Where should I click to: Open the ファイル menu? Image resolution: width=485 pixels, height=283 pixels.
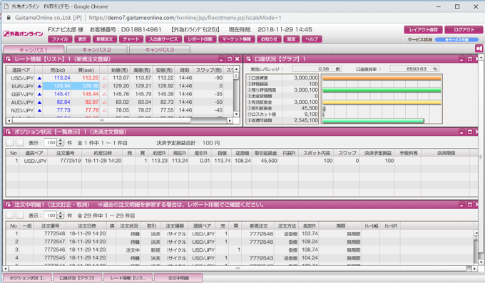(x=60, y=39)
